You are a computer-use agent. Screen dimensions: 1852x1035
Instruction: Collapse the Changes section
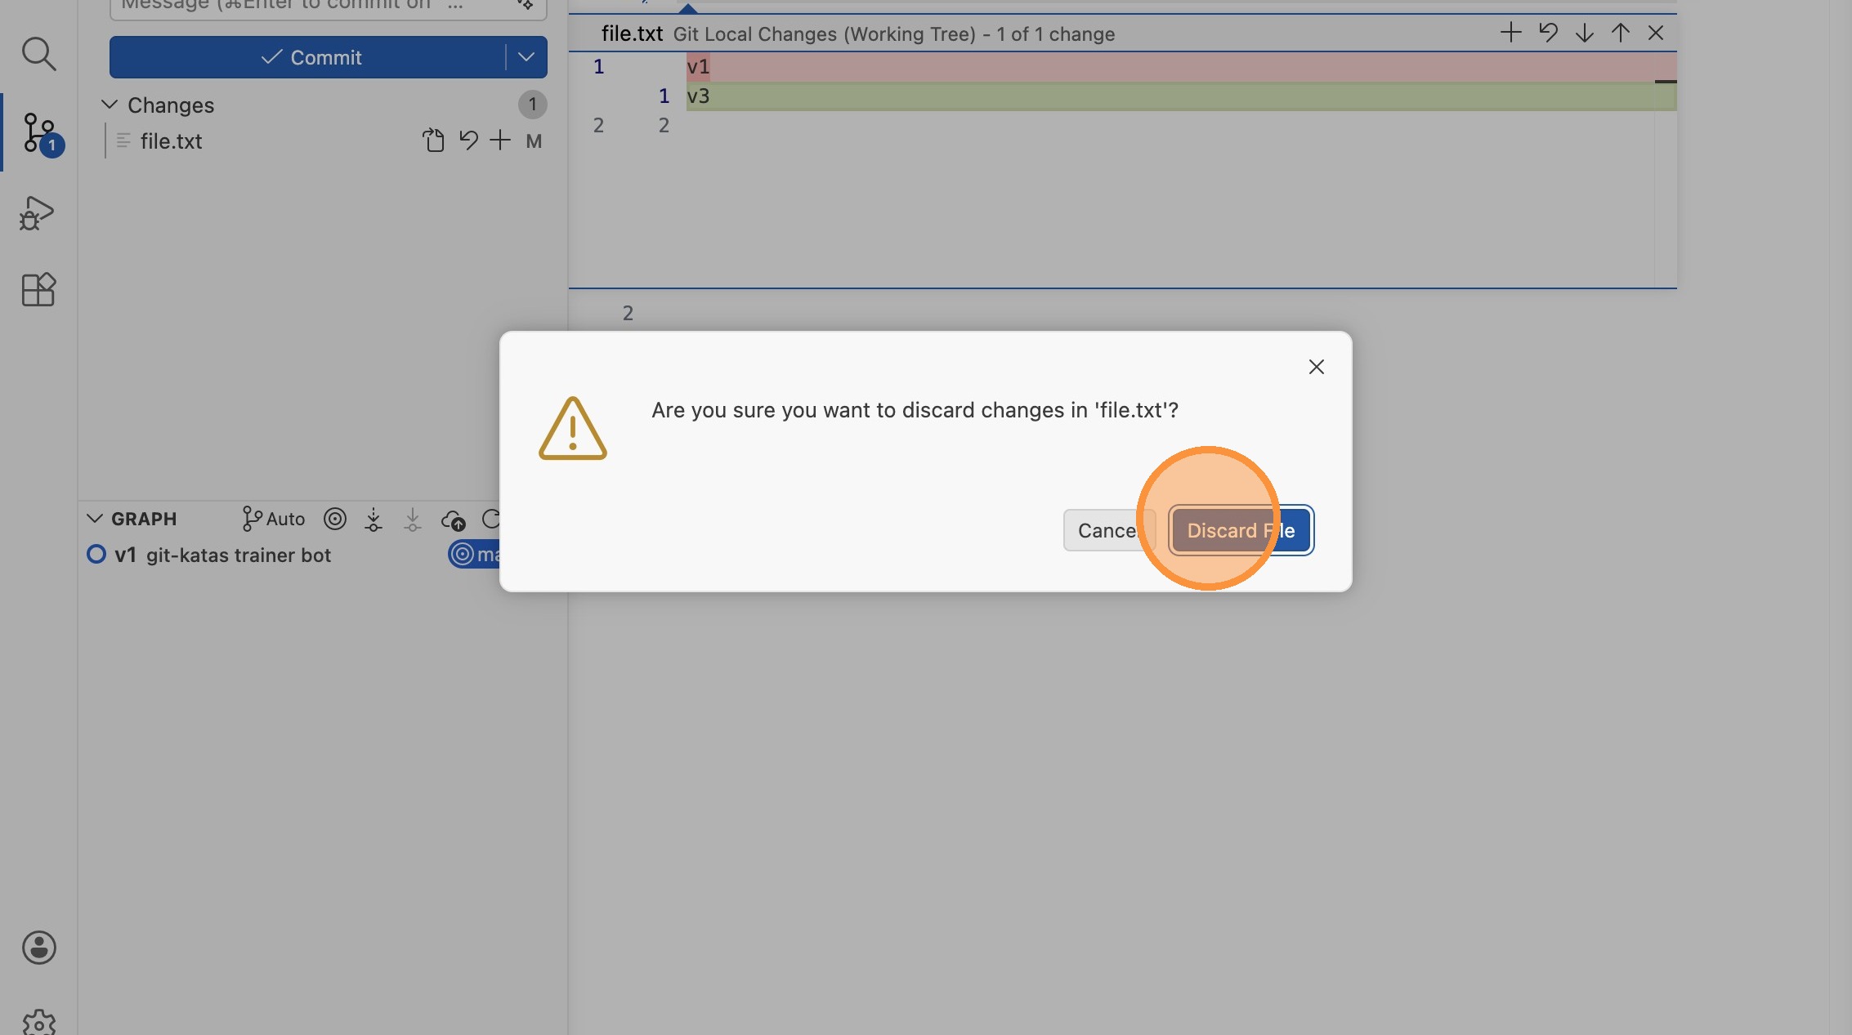tap(110, 105)
